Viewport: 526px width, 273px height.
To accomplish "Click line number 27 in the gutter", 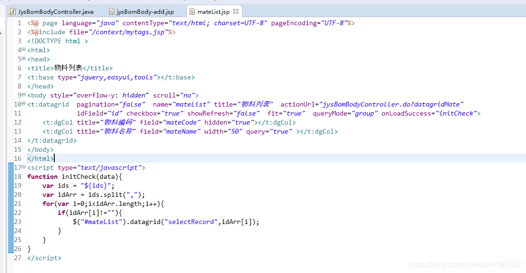I will pyautogui.click(x=18, y=258).
